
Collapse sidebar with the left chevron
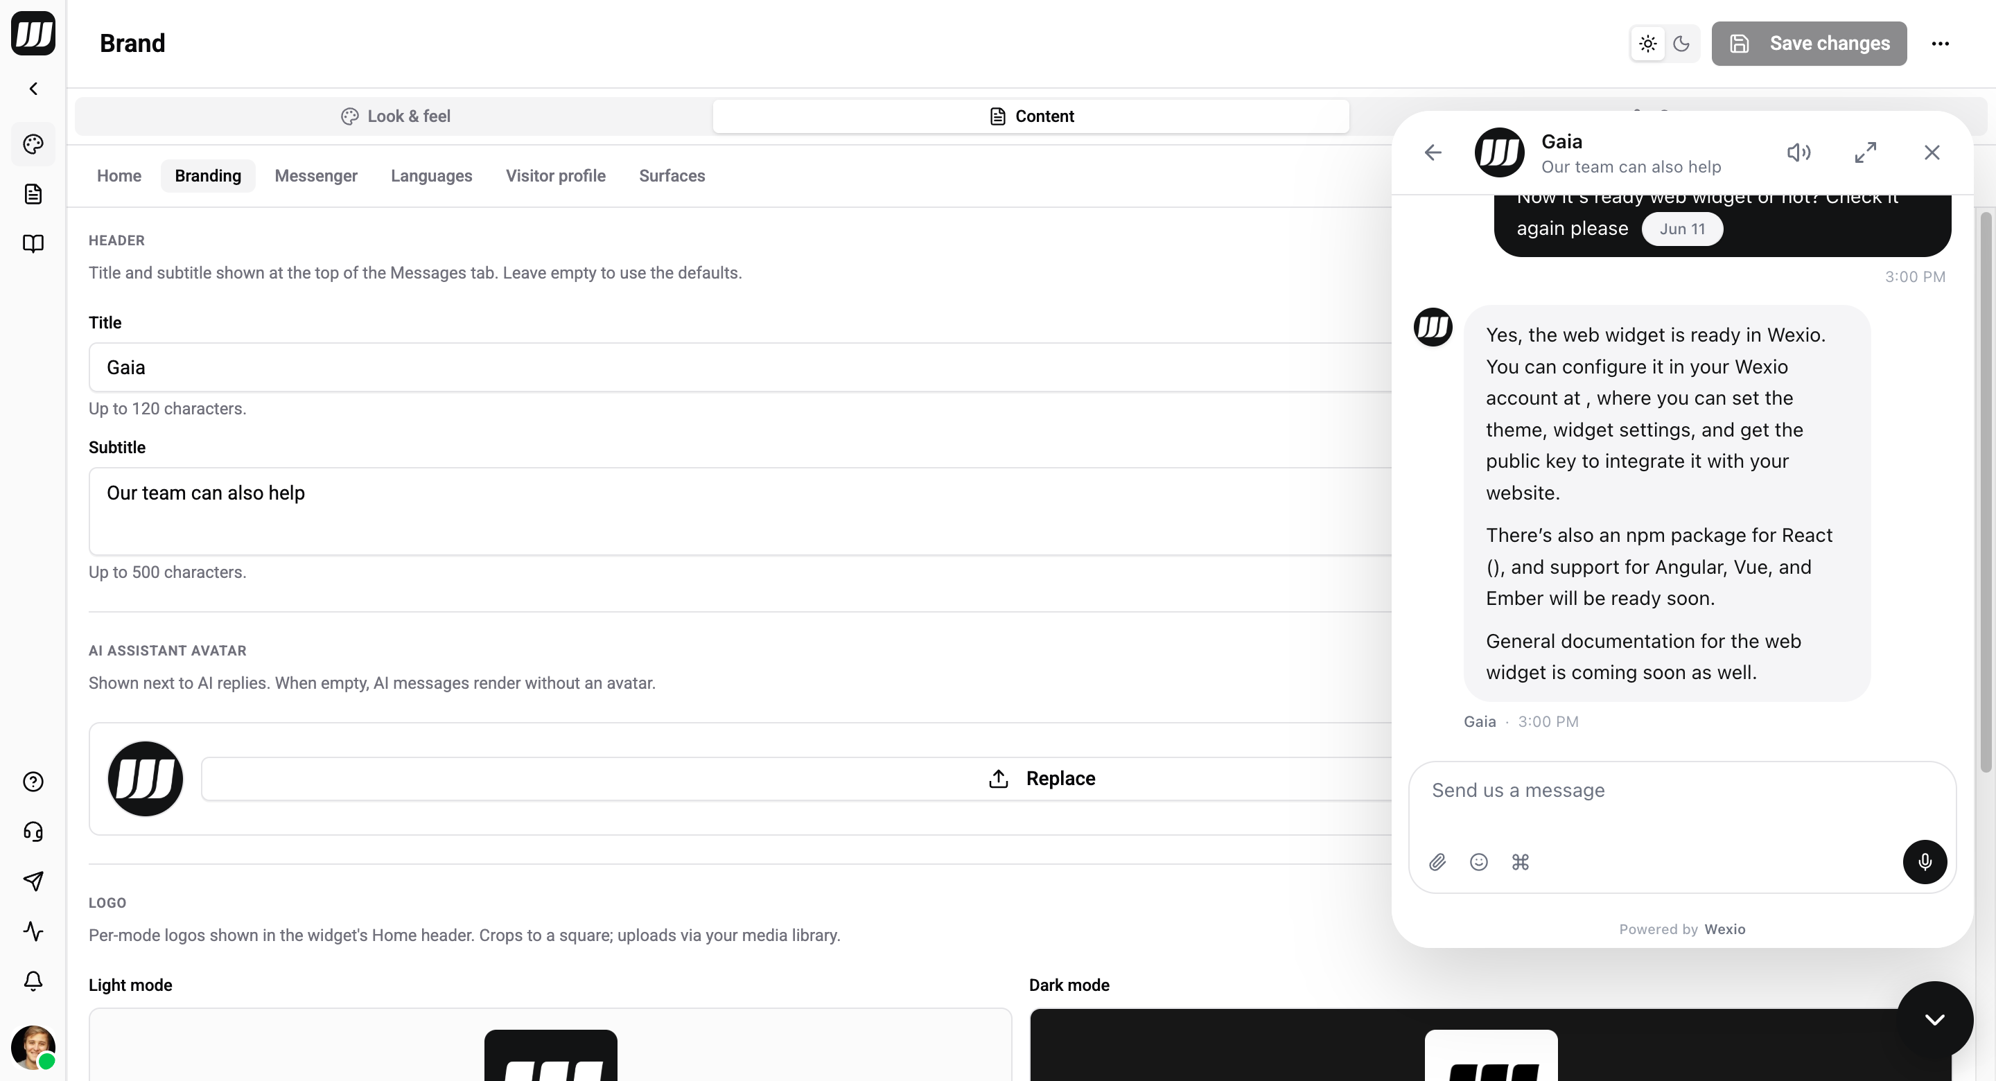click(x=33, y=88)
